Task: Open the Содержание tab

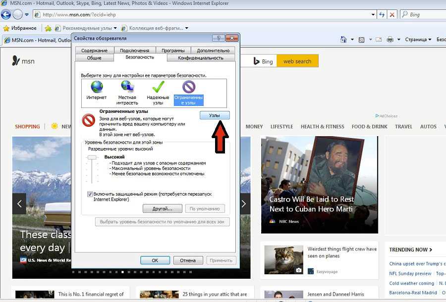Action: point(94,50)
